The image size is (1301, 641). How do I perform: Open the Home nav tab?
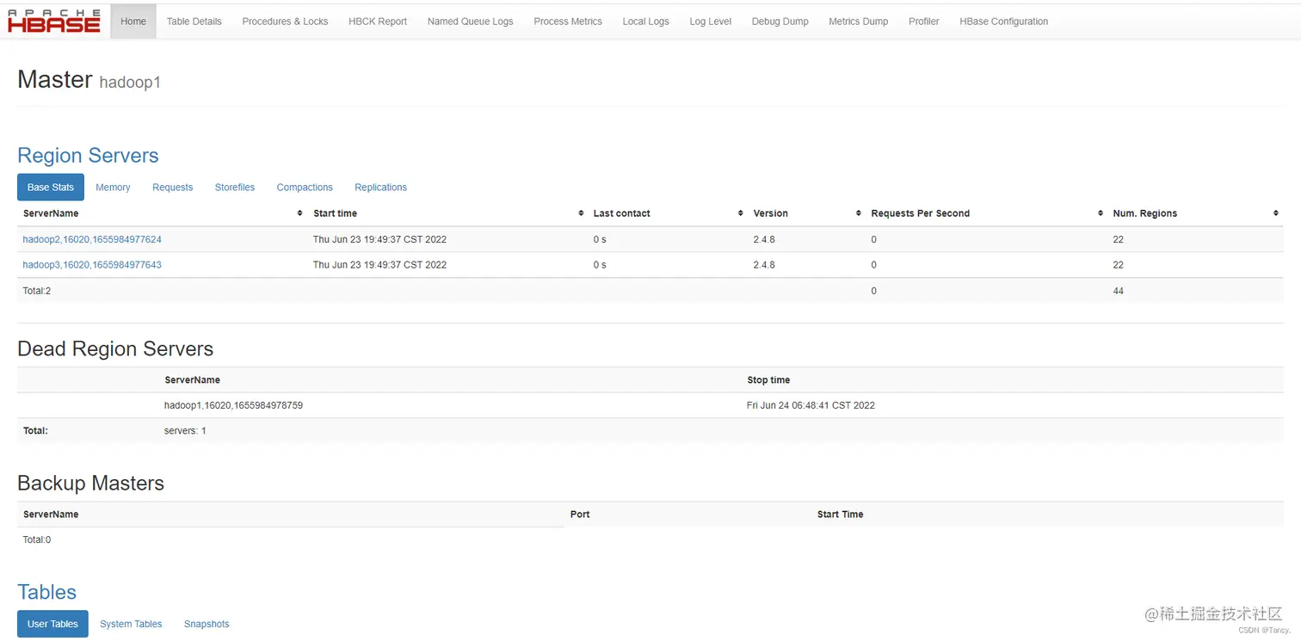133,21
